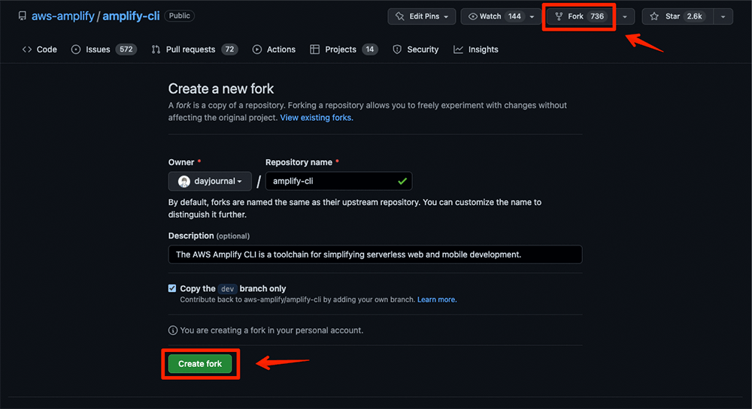Screen dimensions: 752x409
Task: Click the green checkmark in repository name field
Action: click(x=402, y=182)
